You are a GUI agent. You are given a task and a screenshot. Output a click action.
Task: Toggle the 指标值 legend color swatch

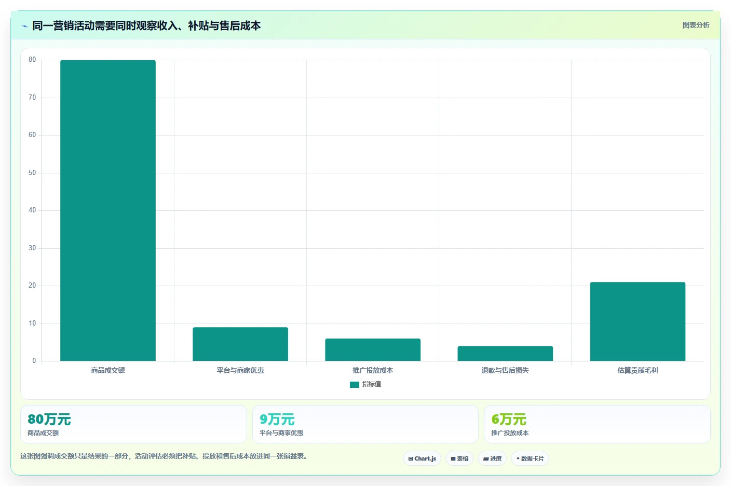(x=355, y=385)
